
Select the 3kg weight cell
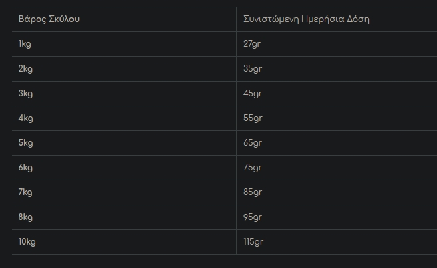pyautogui.click(x=25, y=93)
